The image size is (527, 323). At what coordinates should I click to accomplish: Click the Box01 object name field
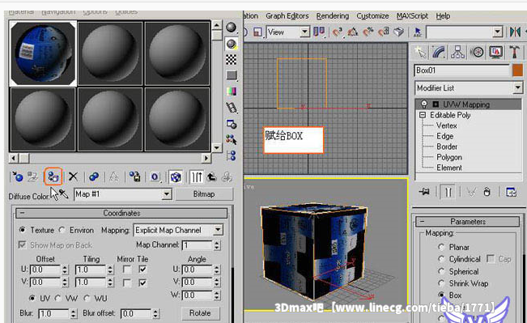coord(462,70)
